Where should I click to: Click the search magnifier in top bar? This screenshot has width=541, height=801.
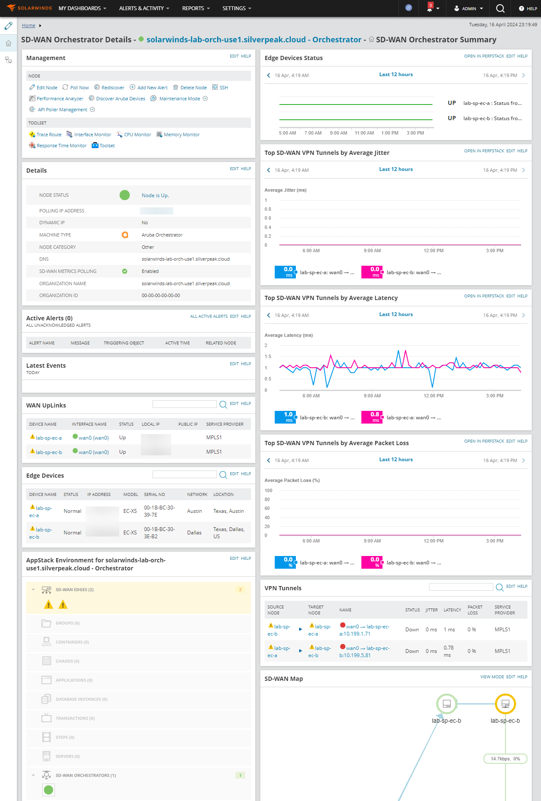tap(500, 8)
